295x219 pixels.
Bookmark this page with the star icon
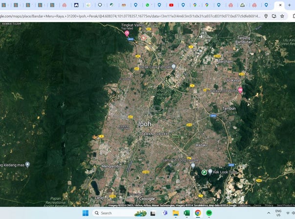click(282, 16)
